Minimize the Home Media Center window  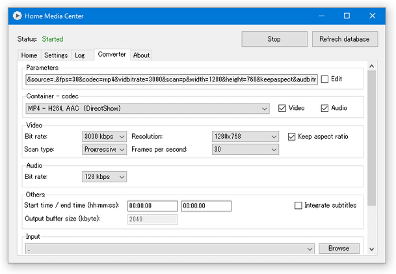[321, 16]
